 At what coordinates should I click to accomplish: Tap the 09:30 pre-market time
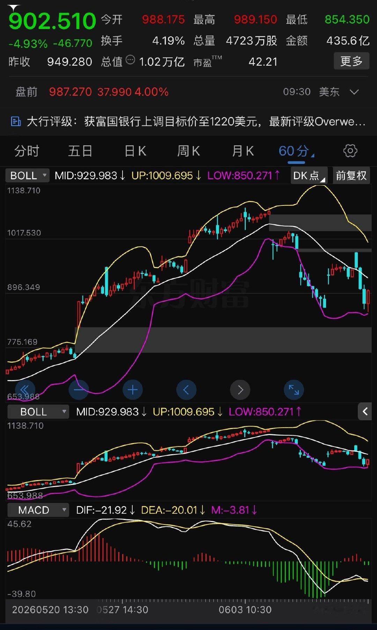[297, 92]
